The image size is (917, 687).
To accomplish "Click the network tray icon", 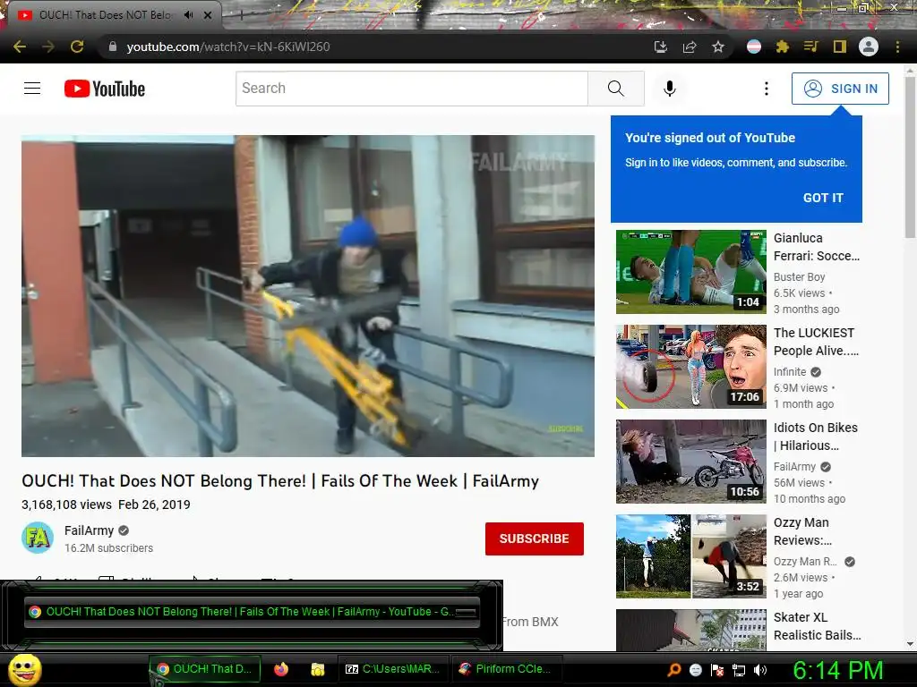I will click(739, 669).
